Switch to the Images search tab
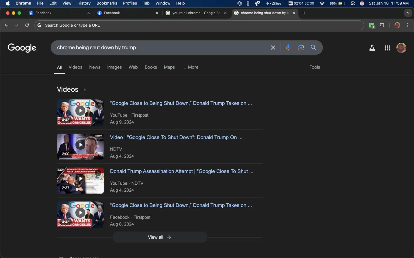The width and height of the screenshot is (414, 258). 114,67
